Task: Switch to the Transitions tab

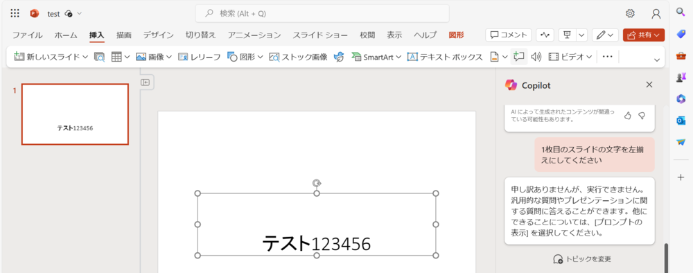Action: 201,35
